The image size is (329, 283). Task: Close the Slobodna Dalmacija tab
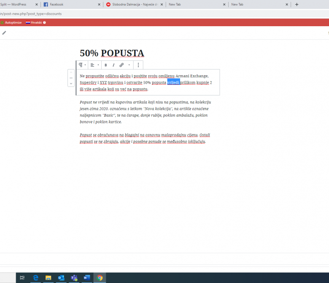[162, 4]
